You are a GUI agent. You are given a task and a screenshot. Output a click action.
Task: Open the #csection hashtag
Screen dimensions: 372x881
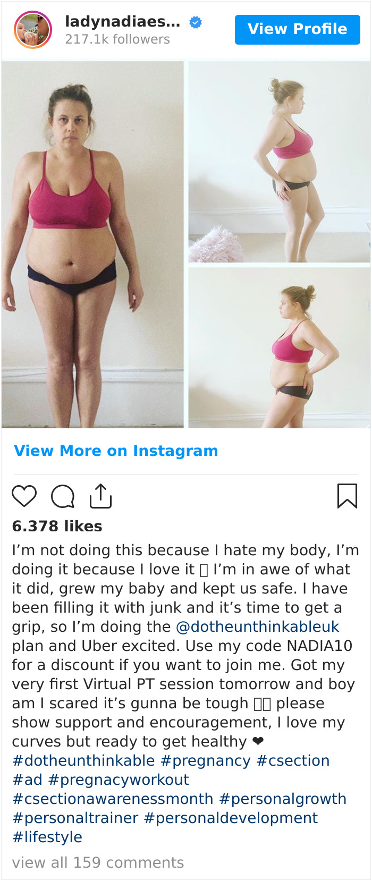[x=293, y=760]
